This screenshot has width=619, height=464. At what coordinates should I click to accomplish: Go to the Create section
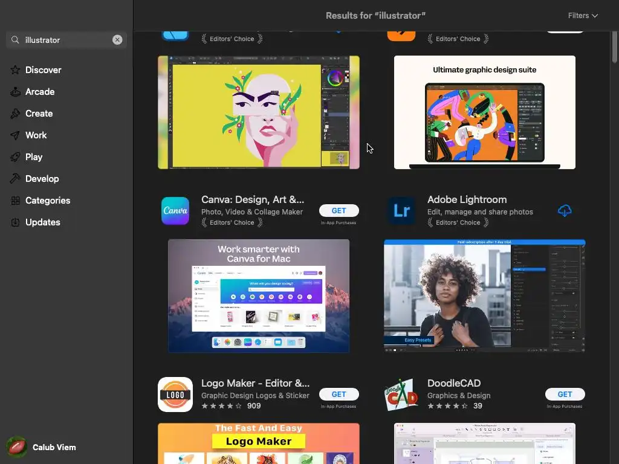tap(39, 113)
